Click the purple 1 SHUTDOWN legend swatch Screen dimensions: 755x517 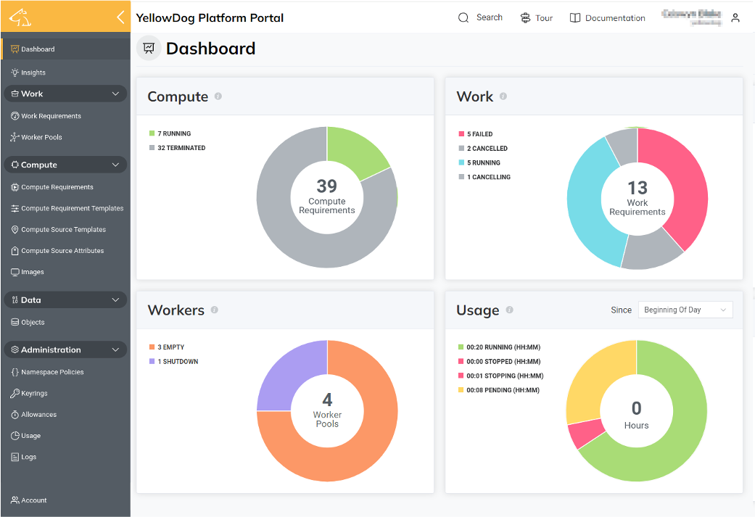point(152,362)
